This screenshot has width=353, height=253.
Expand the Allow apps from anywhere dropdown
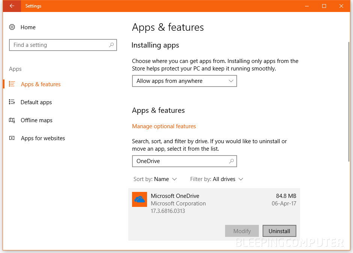[185, 81]
